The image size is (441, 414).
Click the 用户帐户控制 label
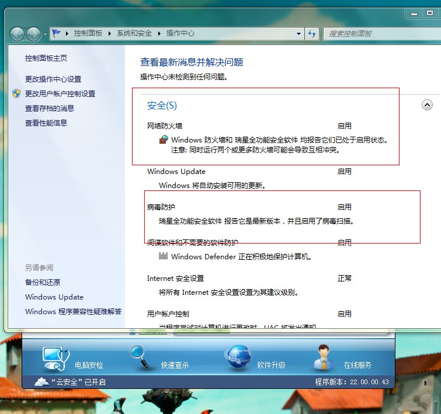(x=168, y=314)
